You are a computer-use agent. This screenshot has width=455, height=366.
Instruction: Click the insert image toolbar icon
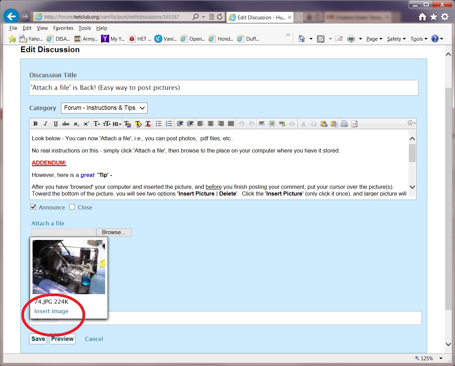pos(272,124)
